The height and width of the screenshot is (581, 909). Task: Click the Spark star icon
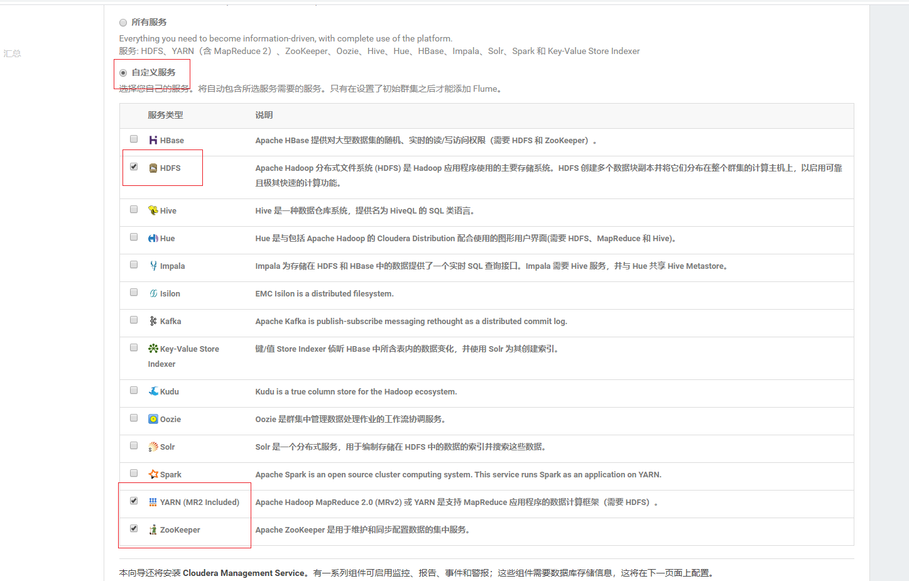tap(153, 474)
